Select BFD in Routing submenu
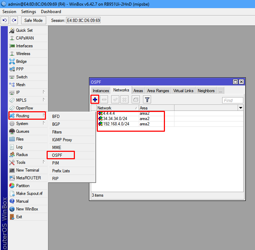Screen dimensions: 255x250 click(x=72, y=117)
